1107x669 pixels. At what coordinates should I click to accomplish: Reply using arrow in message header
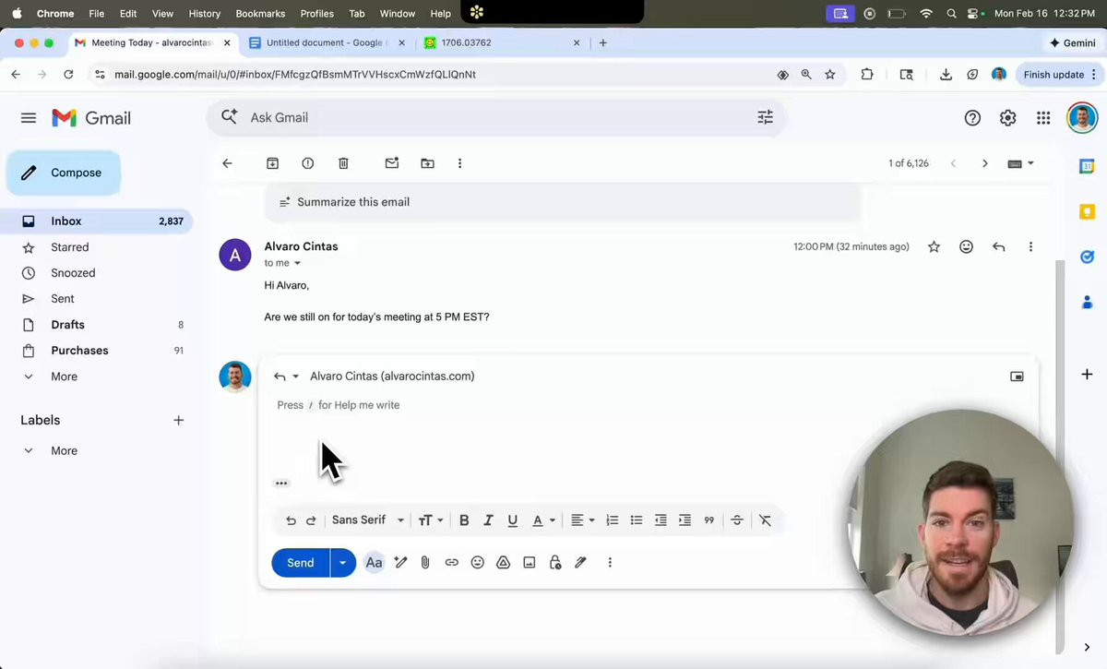click(x=998, y=246)
